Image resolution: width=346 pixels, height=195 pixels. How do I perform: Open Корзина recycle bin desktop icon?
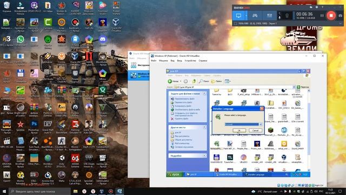6,7
